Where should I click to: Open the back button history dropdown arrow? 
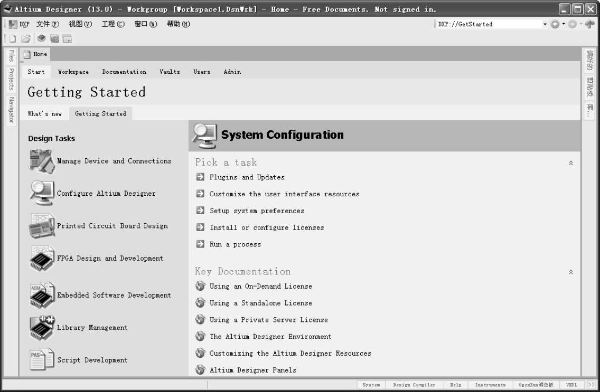[563, 24]
